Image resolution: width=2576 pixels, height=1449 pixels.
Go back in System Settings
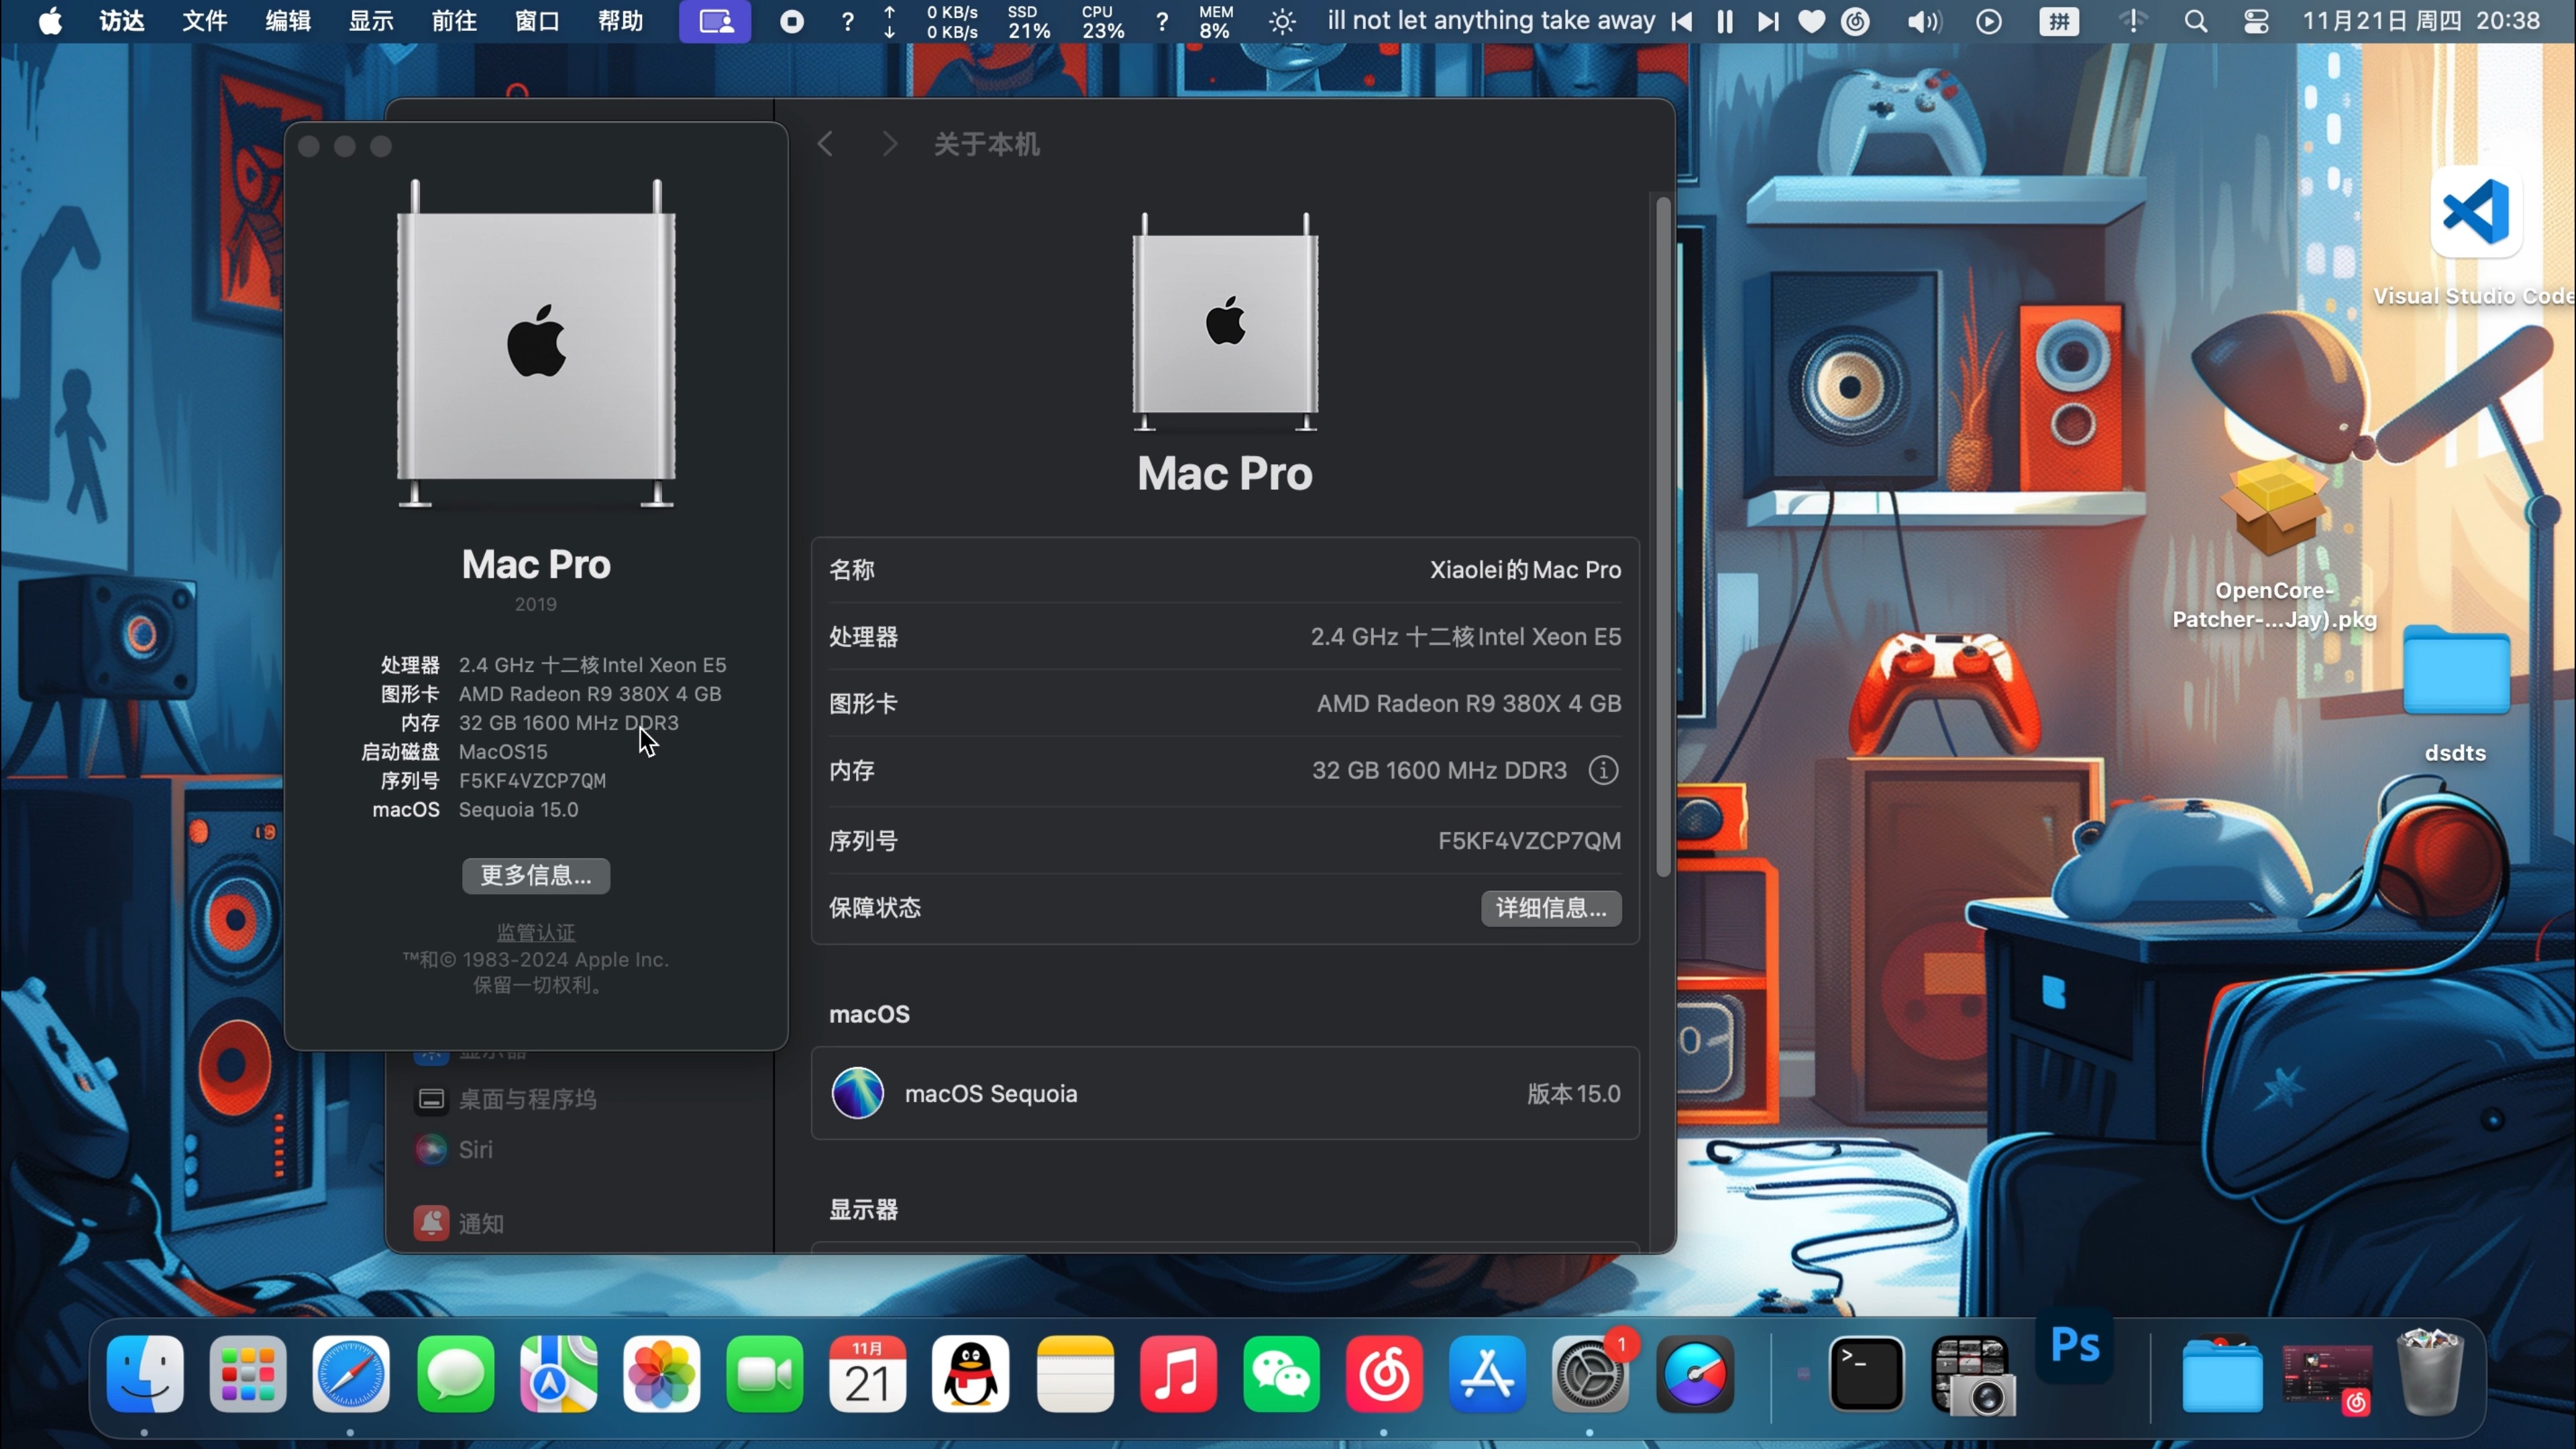[x=825, y=144]
